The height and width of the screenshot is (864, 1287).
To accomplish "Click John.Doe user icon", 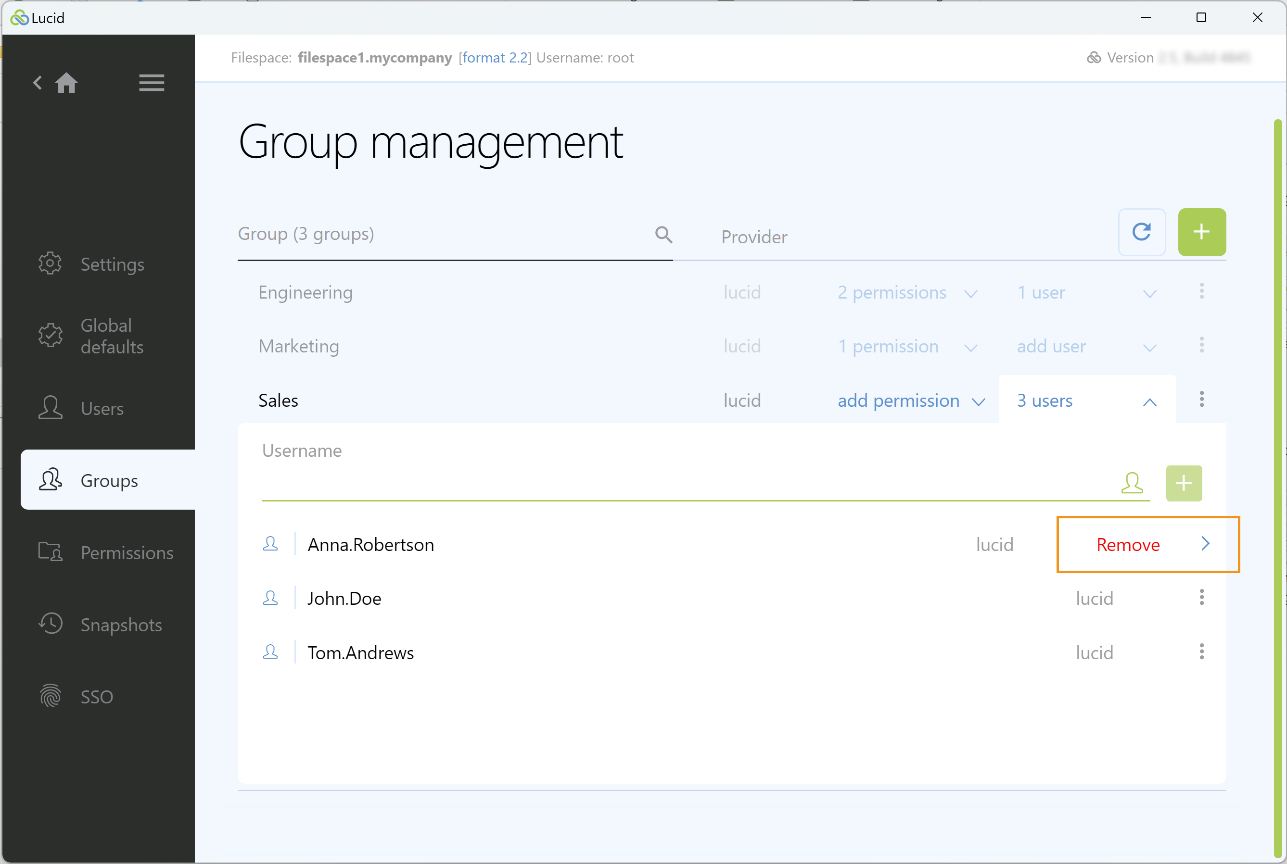I will tap(270, 598).
